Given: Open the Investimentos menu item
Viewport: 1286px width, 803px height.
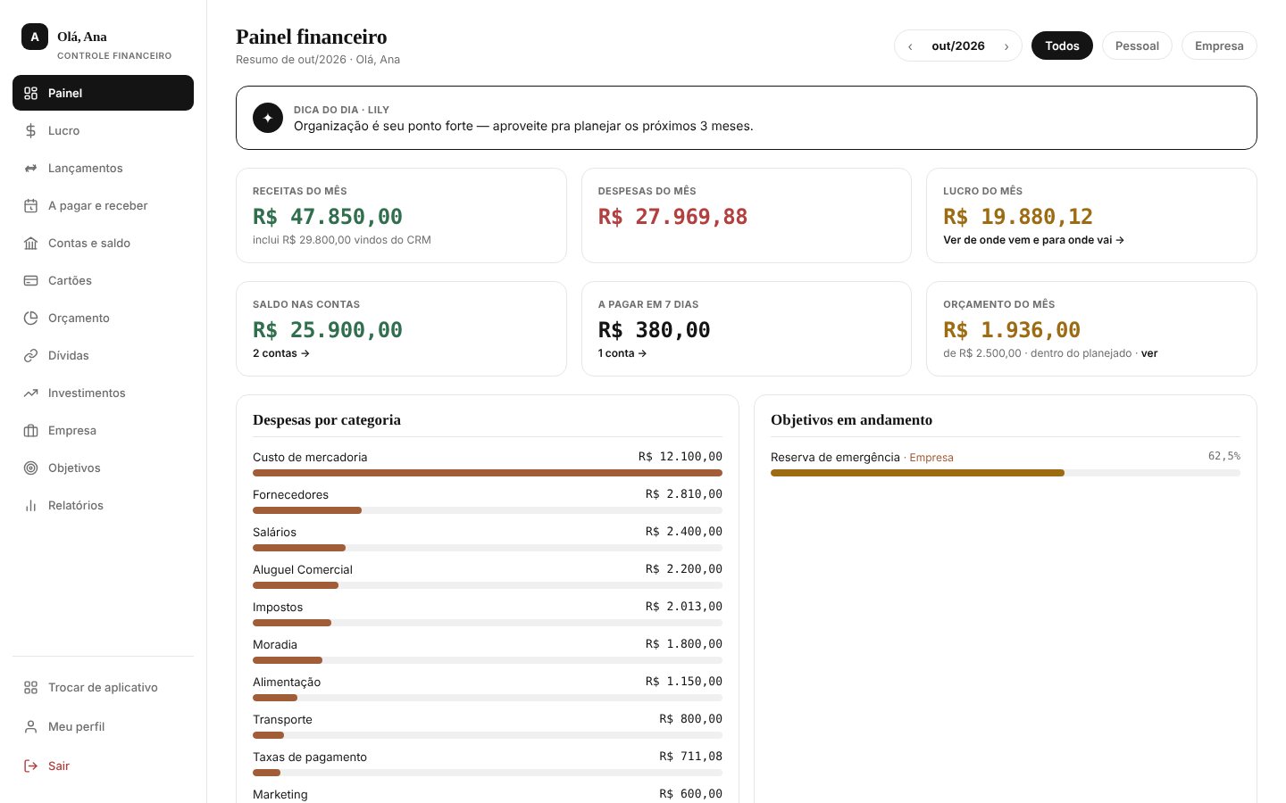Looking at the screenshot, I should tap(103, 393).
